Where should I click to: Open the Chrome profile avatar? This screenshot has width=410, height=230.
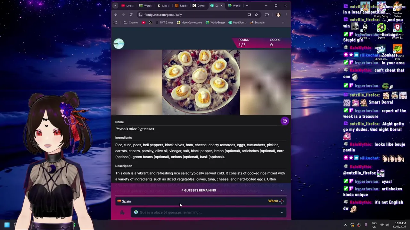(278, 15)
